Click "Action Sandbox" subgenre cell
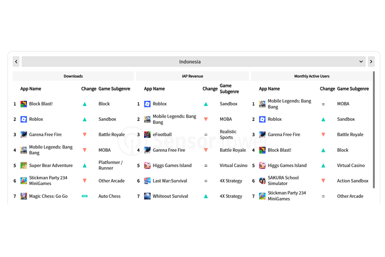385x257 pixels. coord(353,181)
